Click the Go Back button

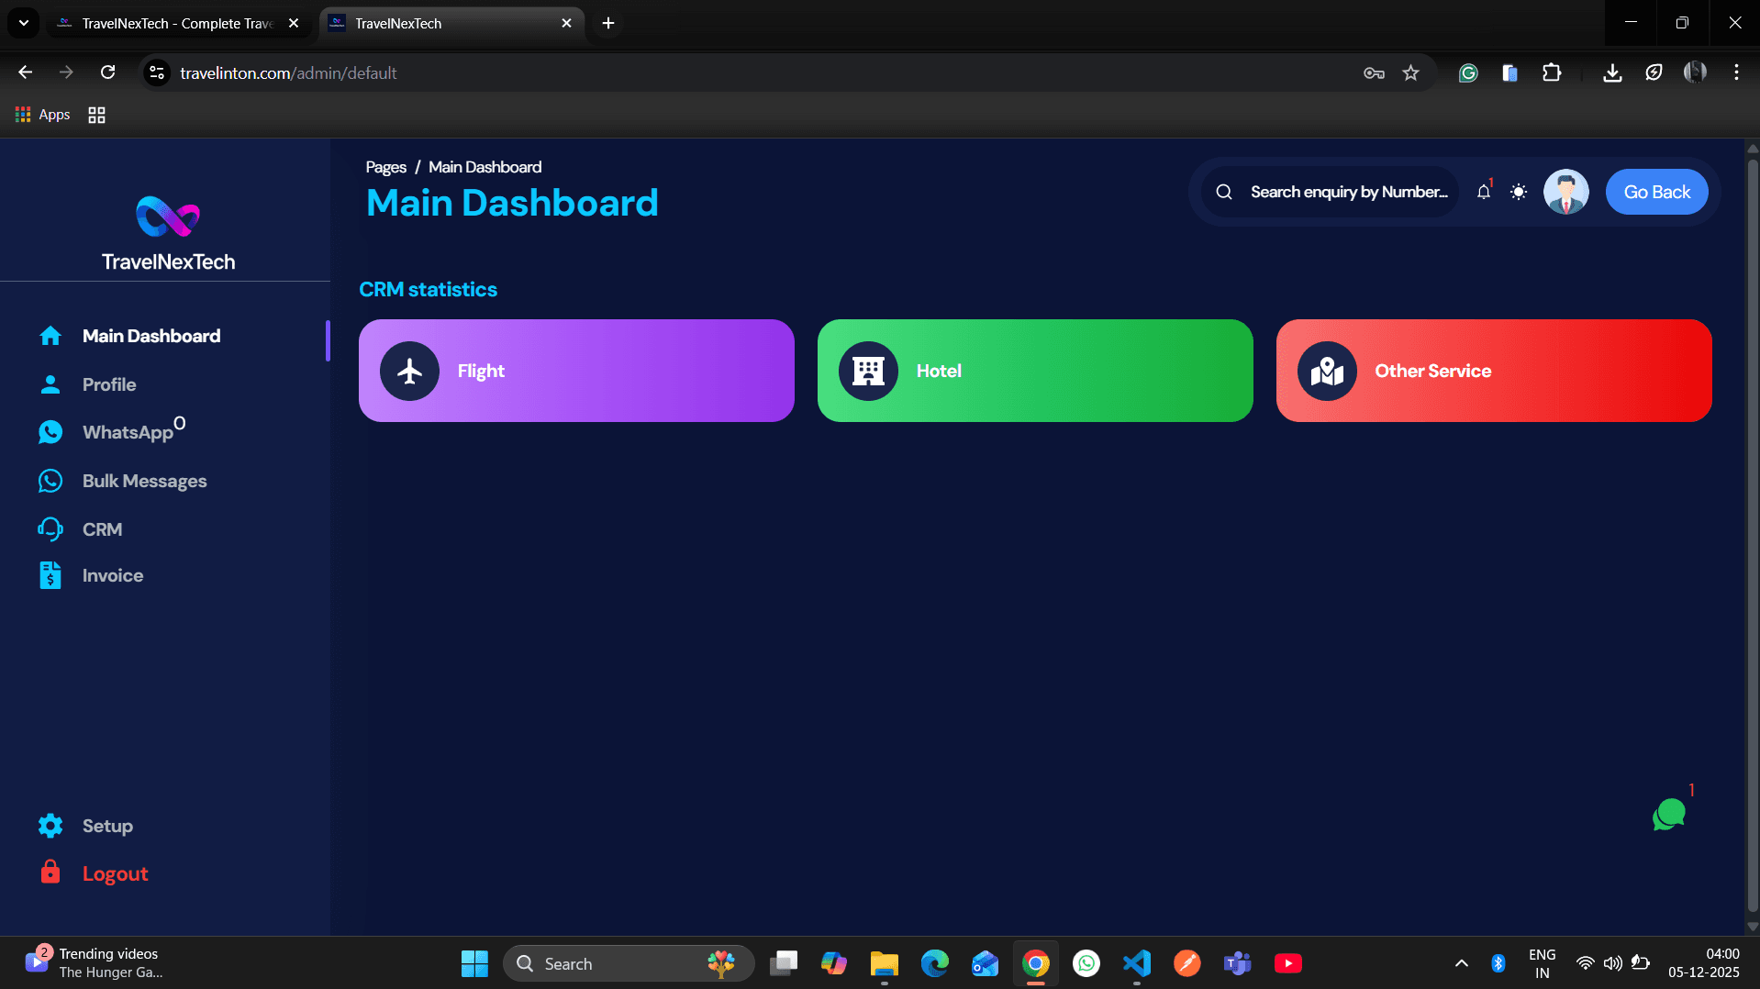point(1656,192)
